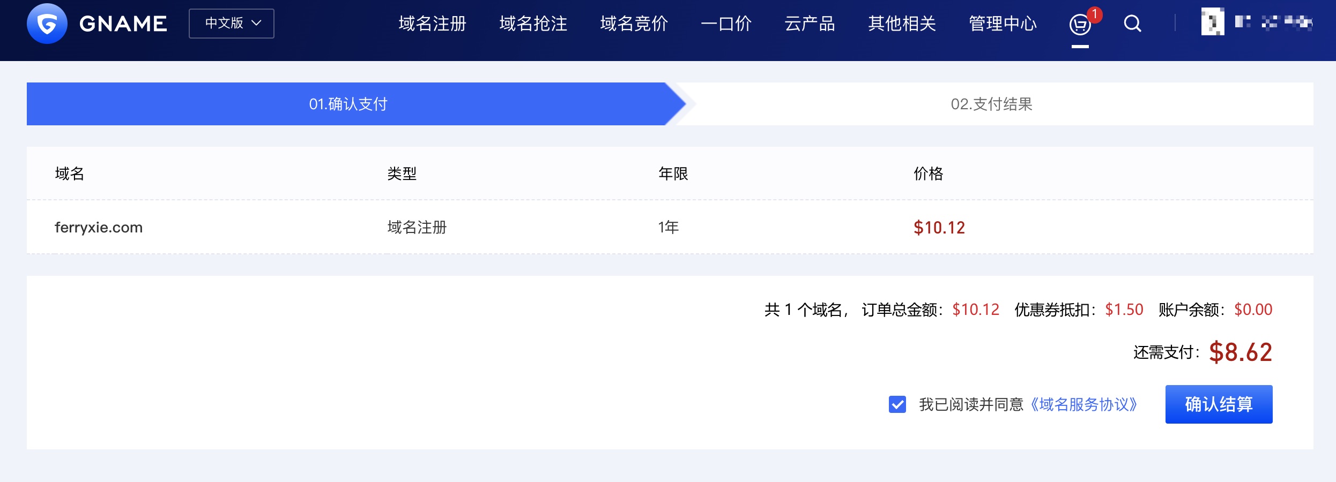
Task: Go to 管理中心
Action: coord(1003,24)
